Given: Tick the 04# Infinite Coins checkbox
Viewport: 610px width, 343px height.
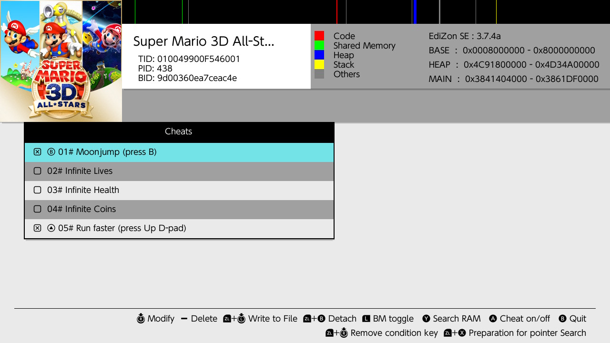Looking at the screenshot, I should (x=37, y=209).
